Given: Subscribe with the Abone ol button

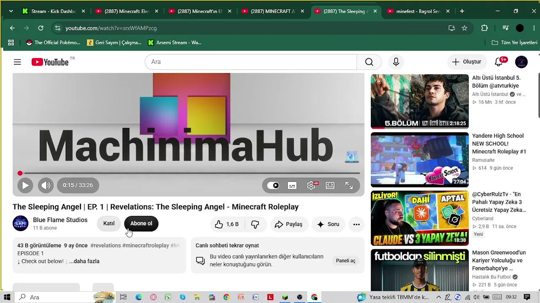Looking at the screenshot, I should (x=141, y=223).
